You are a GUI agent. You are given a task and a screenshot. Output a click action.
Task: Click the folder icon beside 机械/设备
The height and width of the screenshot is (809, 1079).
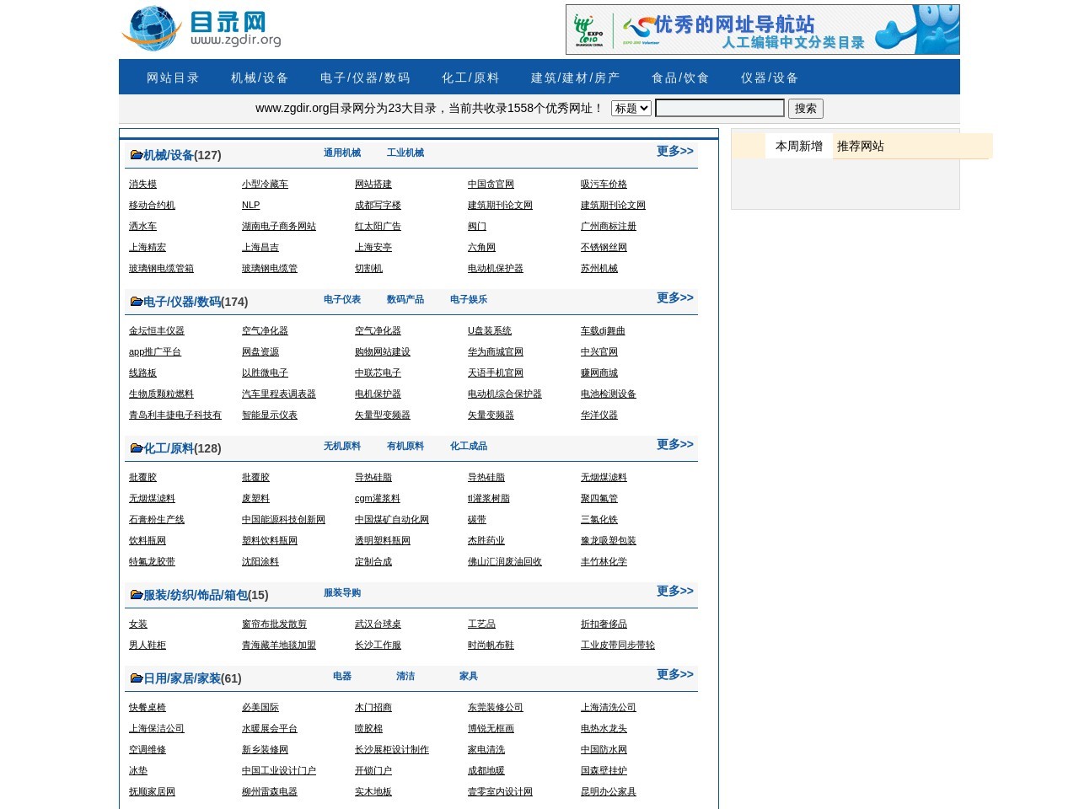(x=137, y=154)
